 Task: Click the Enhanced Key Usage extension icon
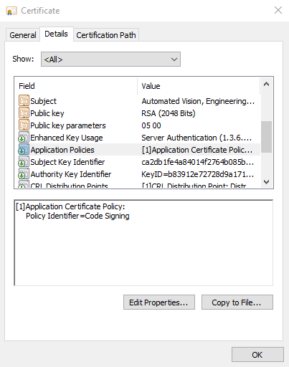point(24,137)
